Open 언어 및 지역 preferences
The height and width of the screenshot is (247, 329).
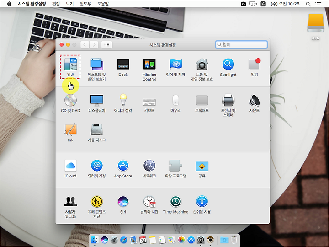(175, 67)
